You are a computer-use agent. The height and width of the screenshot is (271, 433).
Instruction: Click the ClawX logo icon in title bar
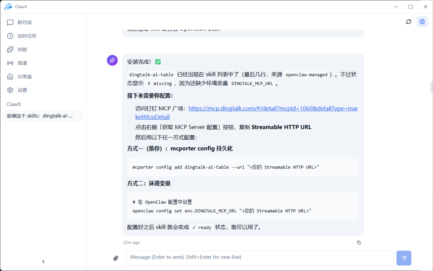pos(8,7)
